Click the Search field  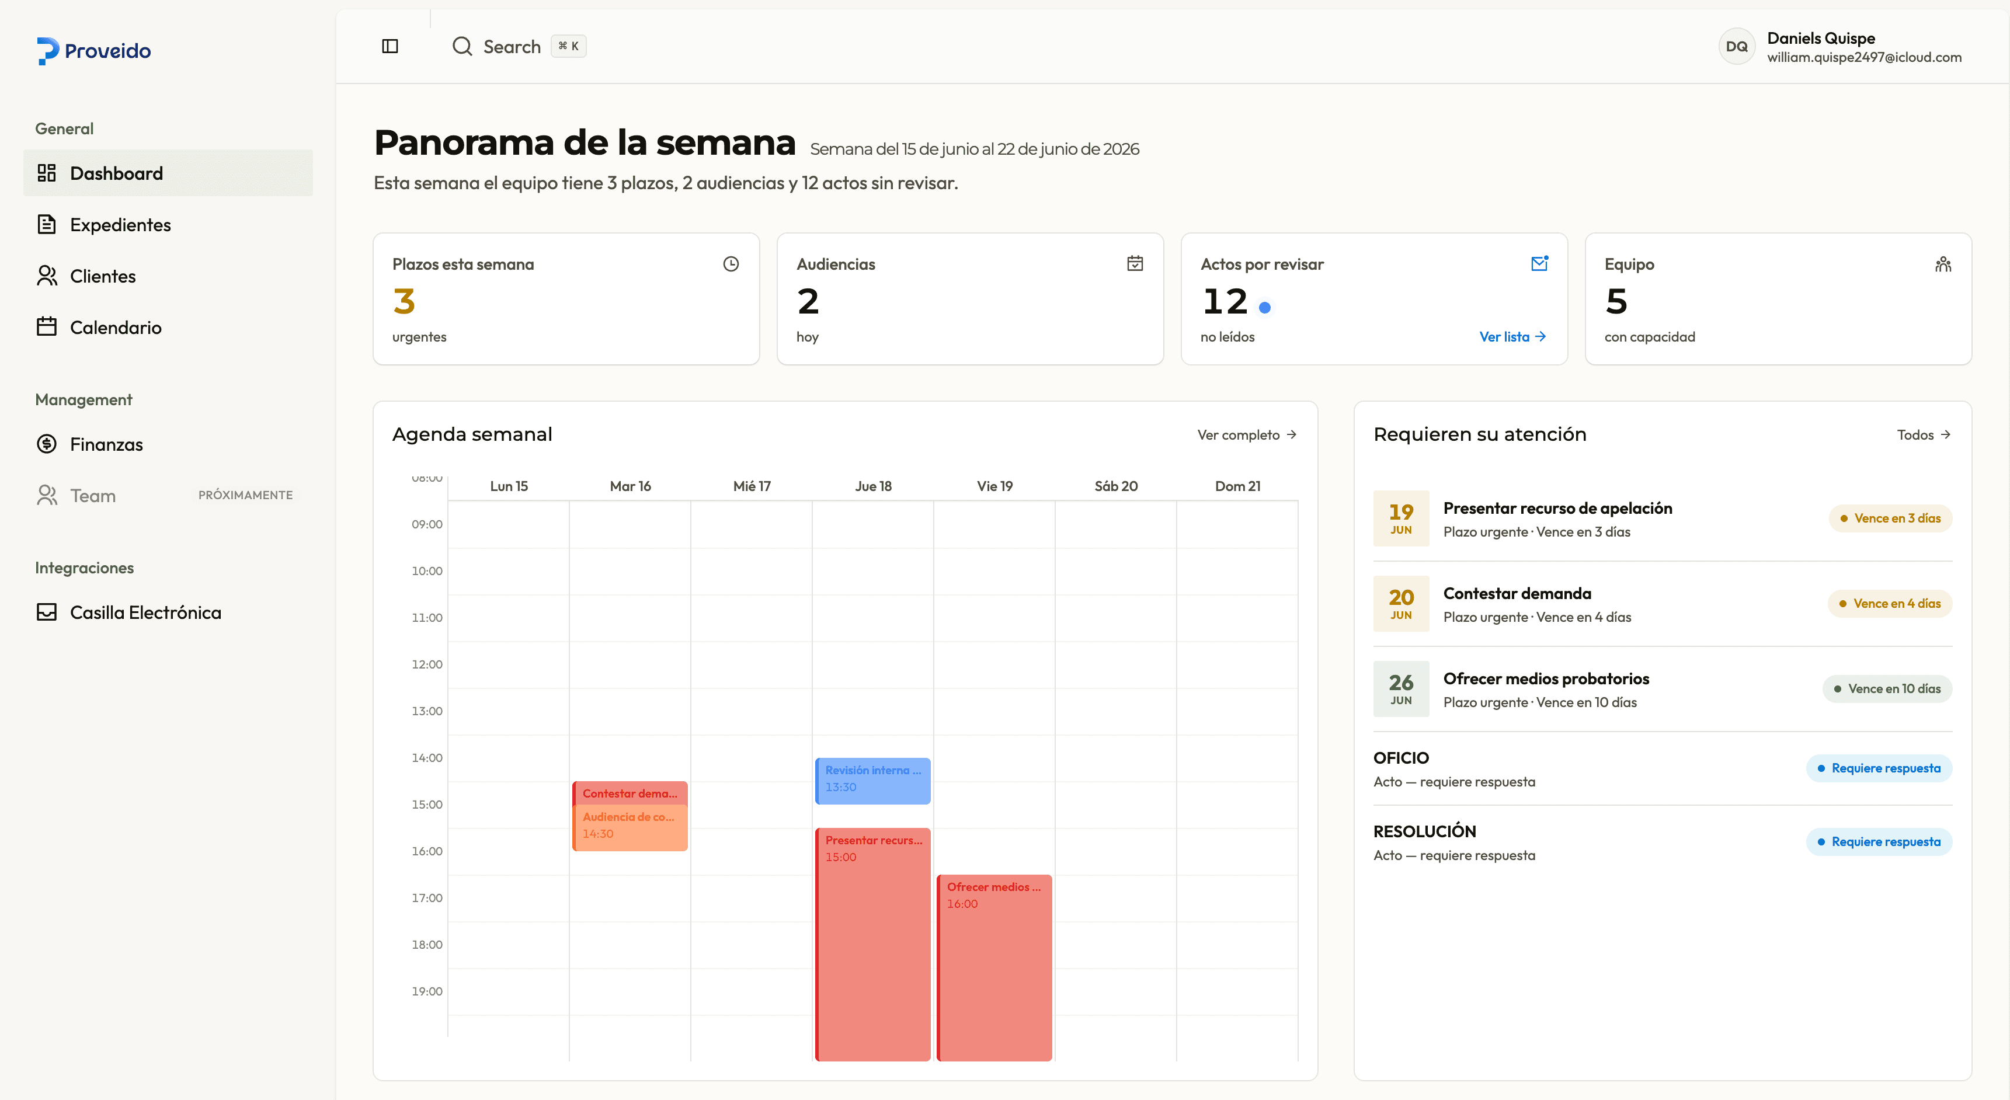519,47
